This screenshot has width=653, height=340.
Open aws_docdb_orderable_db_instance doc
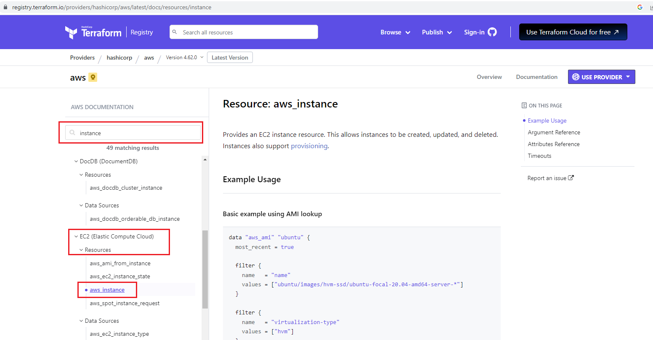pyautogui.click(x=135, y=219)
